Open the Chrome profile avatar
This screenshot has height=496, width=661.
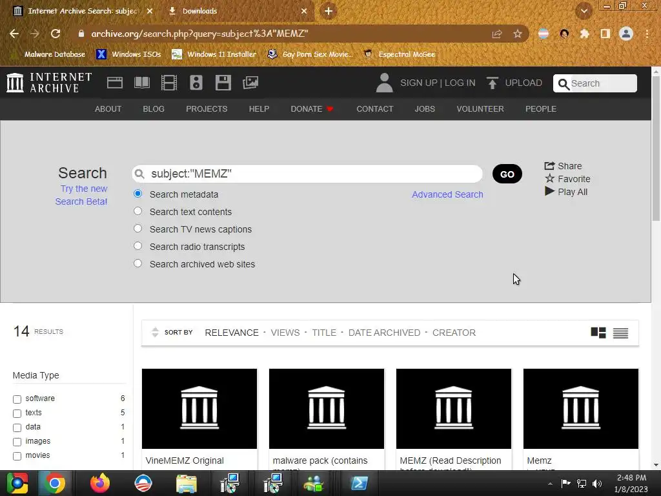[626, 34]
